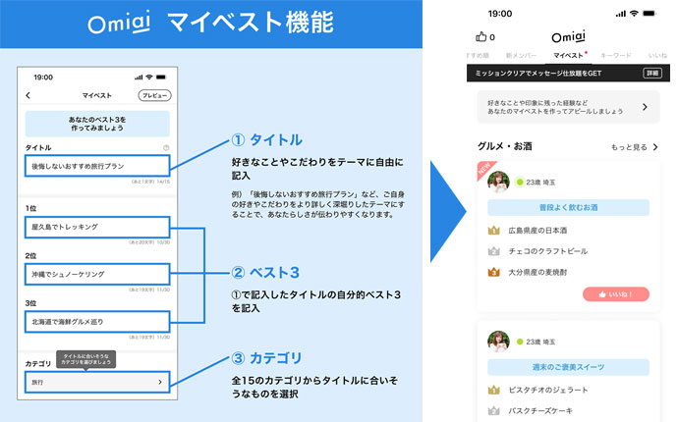
Task: Switch to the キーワード tab
Action: pyautogui.click(x=616, y=55)
